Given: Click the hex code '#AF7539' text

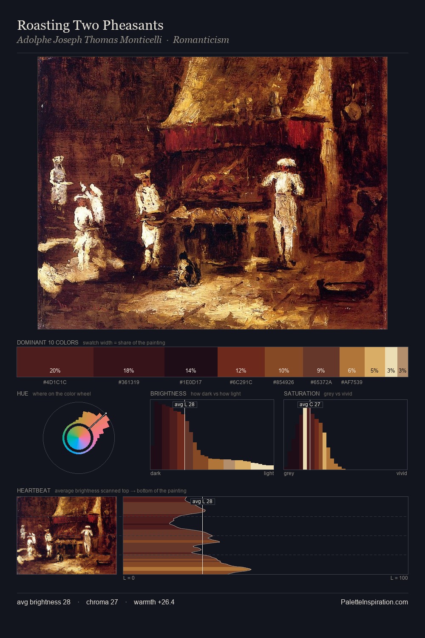Looking at the screenshot, I should coord(352,382).
